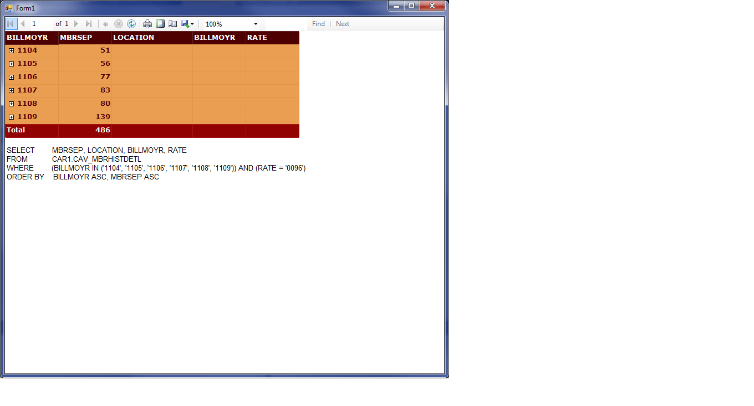The width and height of the screenshot is (754, 406).
Task: Minimize the Form1 window
Action: tap(396, 6)
